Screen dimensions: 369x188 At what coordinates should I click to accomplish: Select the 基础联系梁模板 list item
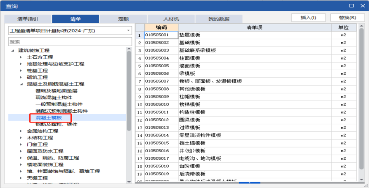click(x=197, y=50)
